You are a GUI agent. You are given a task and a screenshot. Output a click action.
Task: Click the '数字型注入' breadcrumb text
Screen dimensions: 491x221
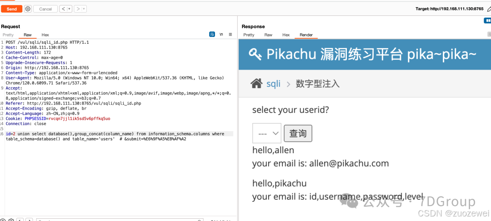click(317, 84)
